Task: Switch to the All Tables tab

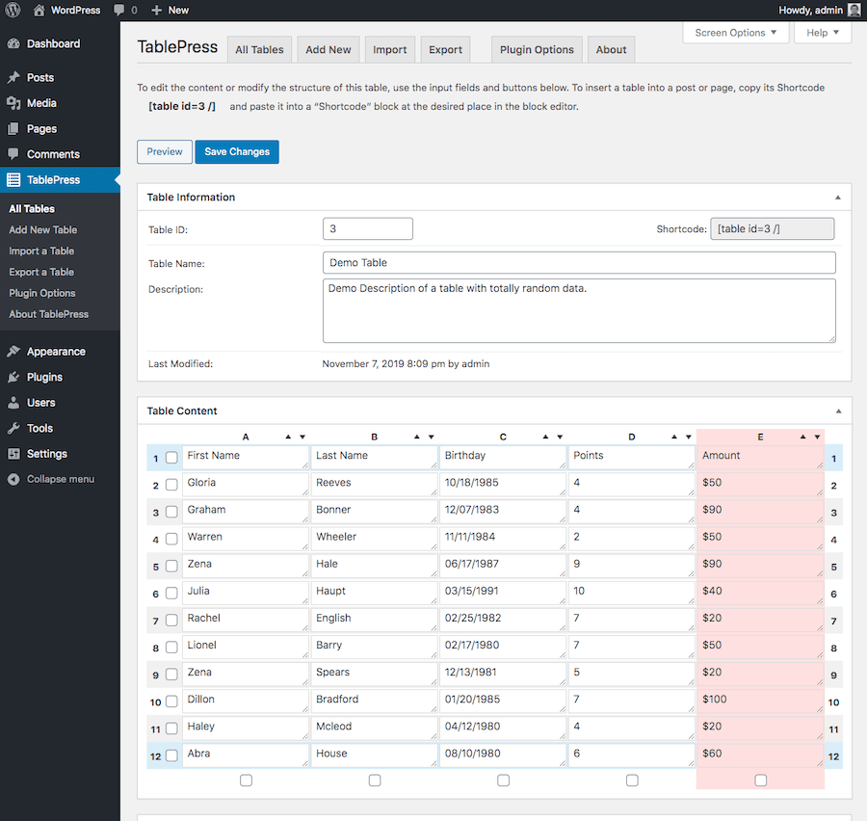Action: tap(259, 50)
